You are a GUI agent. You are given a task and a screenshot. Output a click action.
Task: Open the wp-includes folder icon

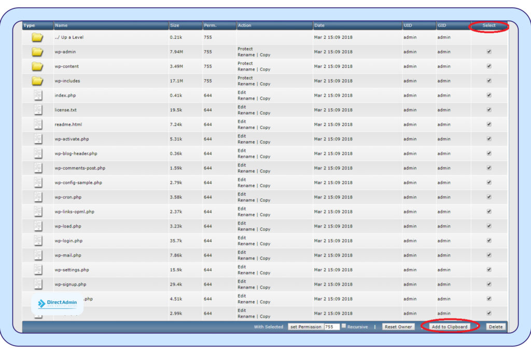[x=37, y=81]
